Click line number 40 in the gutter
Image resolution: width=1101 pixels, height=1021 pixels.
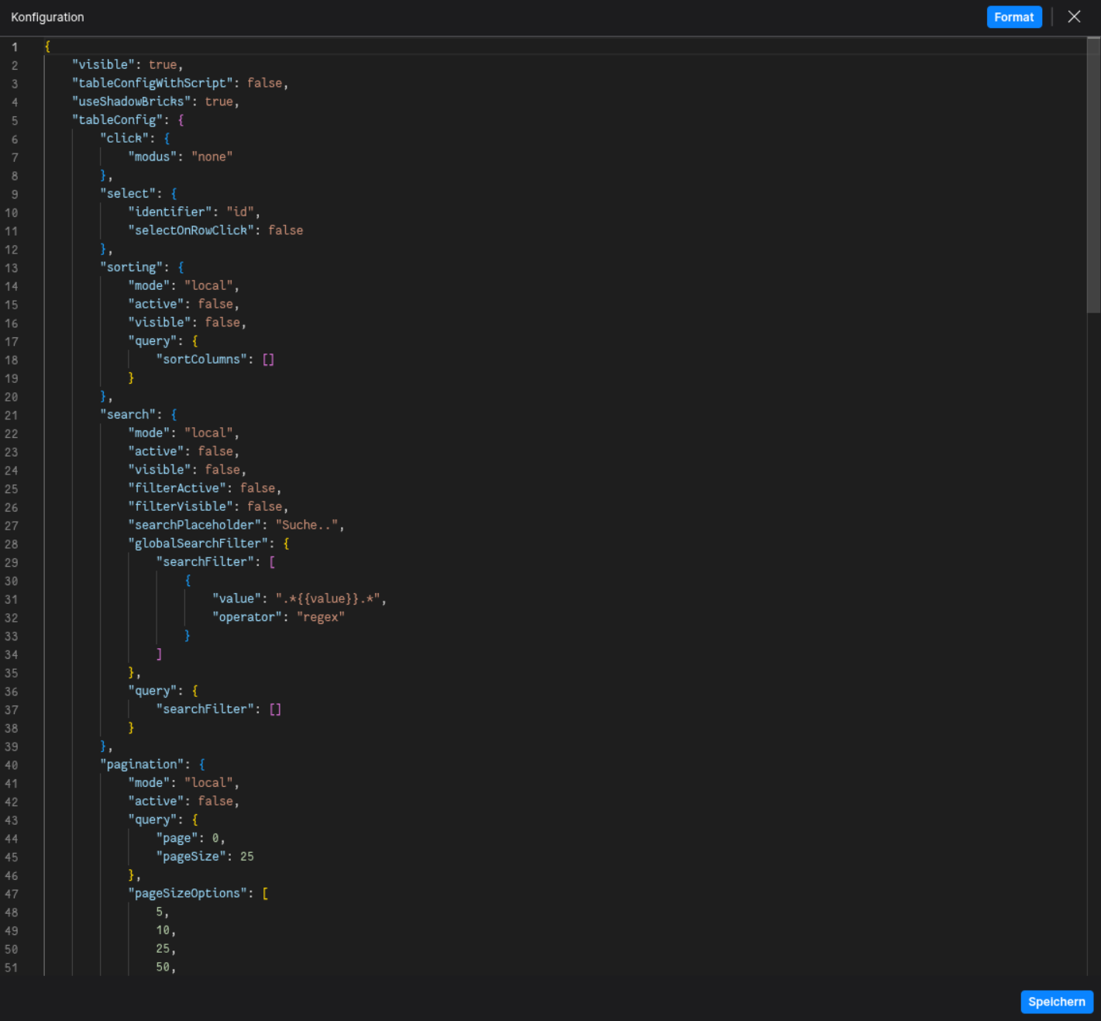point(12,764)
